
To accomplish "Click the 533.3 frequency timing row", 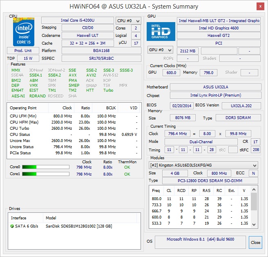I will (200, 223).
